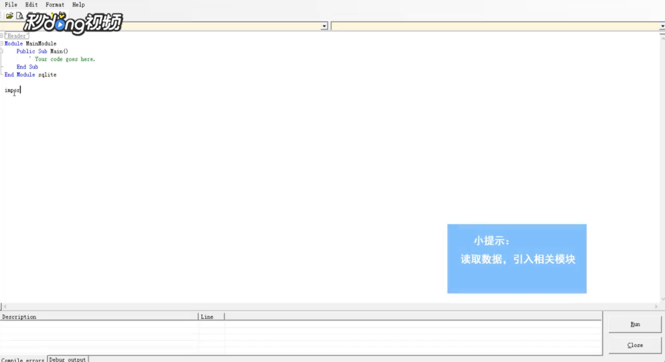
Task: Click the Open file toolbar icon
Action: pos(9,16)
